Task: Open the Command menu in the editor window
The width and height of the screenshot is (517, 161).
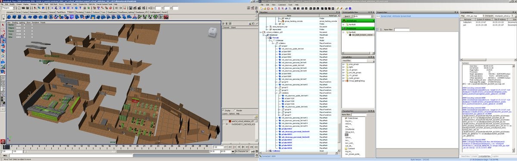Action: point(282,5)
